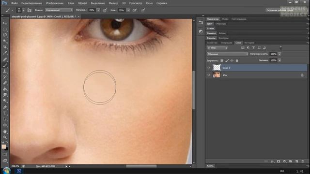Open brush preset picker dropdown

coord(24,10)
